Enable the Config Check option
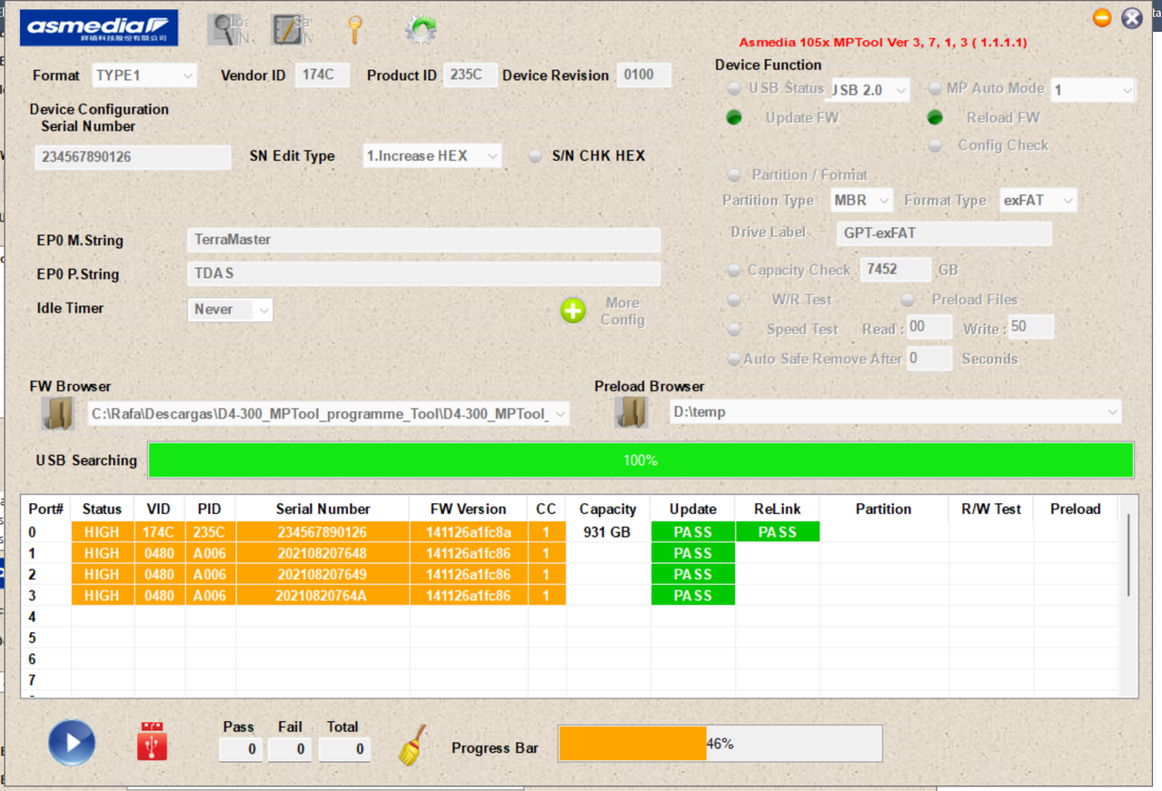Screen dimensions: 1162x791 [935, 145]
